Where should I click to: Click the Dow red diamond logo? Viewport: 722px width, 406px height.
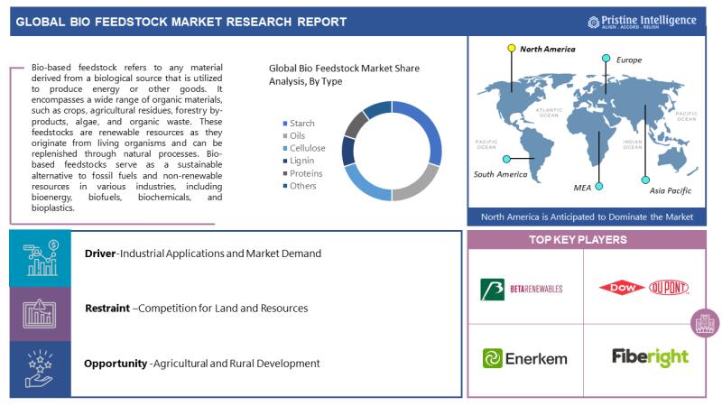click(622, 288)
